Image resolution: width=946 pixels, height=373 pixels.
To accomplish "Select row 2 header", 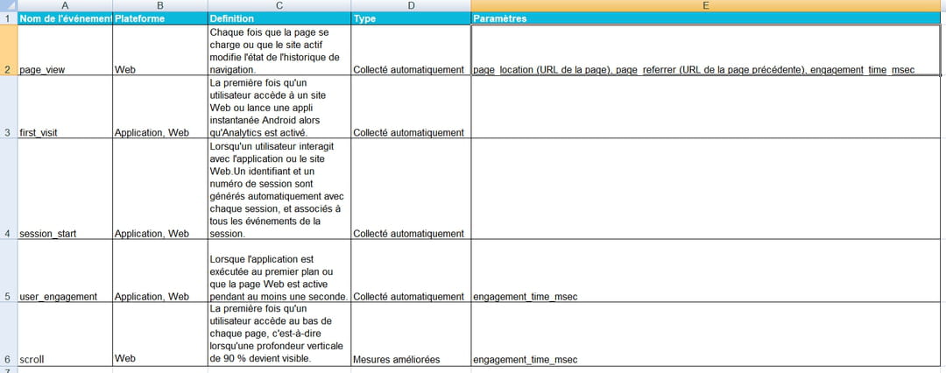I will pyautogui.click(x=9, y=50).
